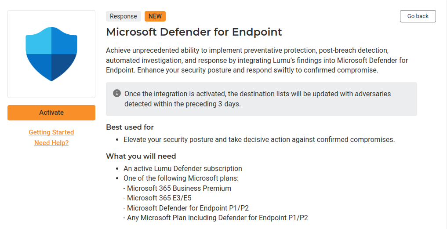
Task: Open the Need Help? link
Action: 51,143
